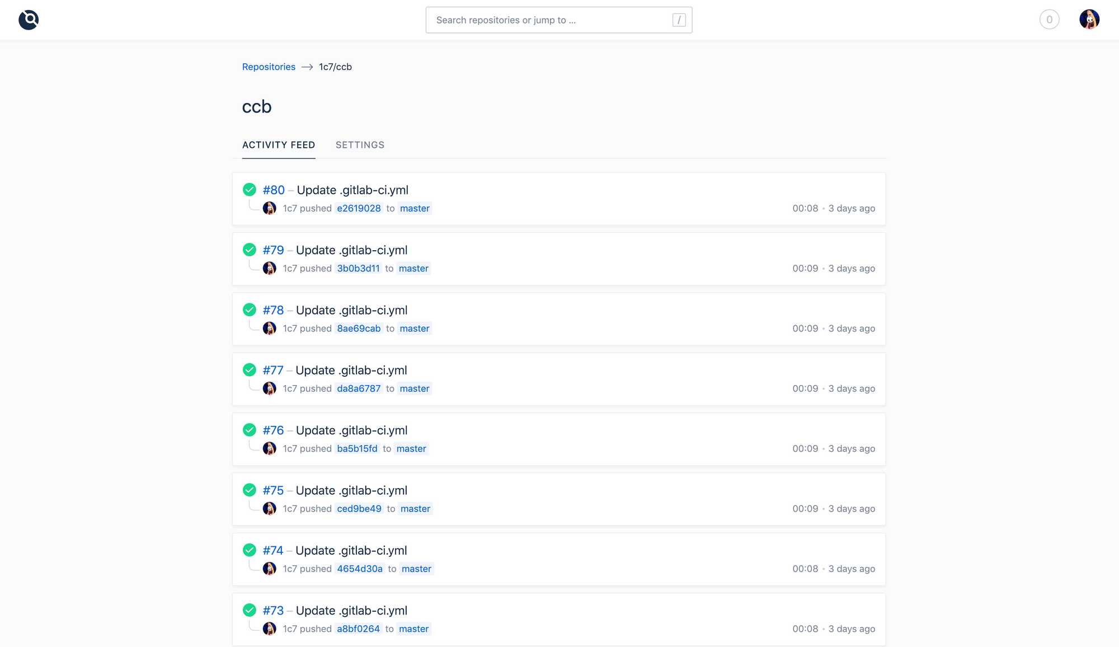
Task: Click the green check icon on build #77
Action: 250,370
